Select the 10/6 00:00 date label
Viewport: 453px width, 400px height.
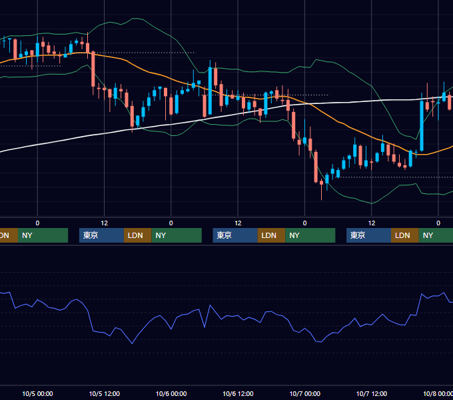(x=171, y=393)
